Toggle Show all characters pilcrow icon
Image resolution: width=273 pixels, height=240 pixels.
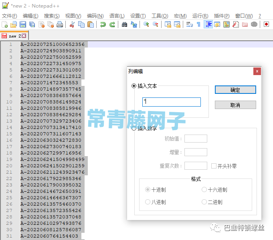pyautogui.click(x=199, y=24)
